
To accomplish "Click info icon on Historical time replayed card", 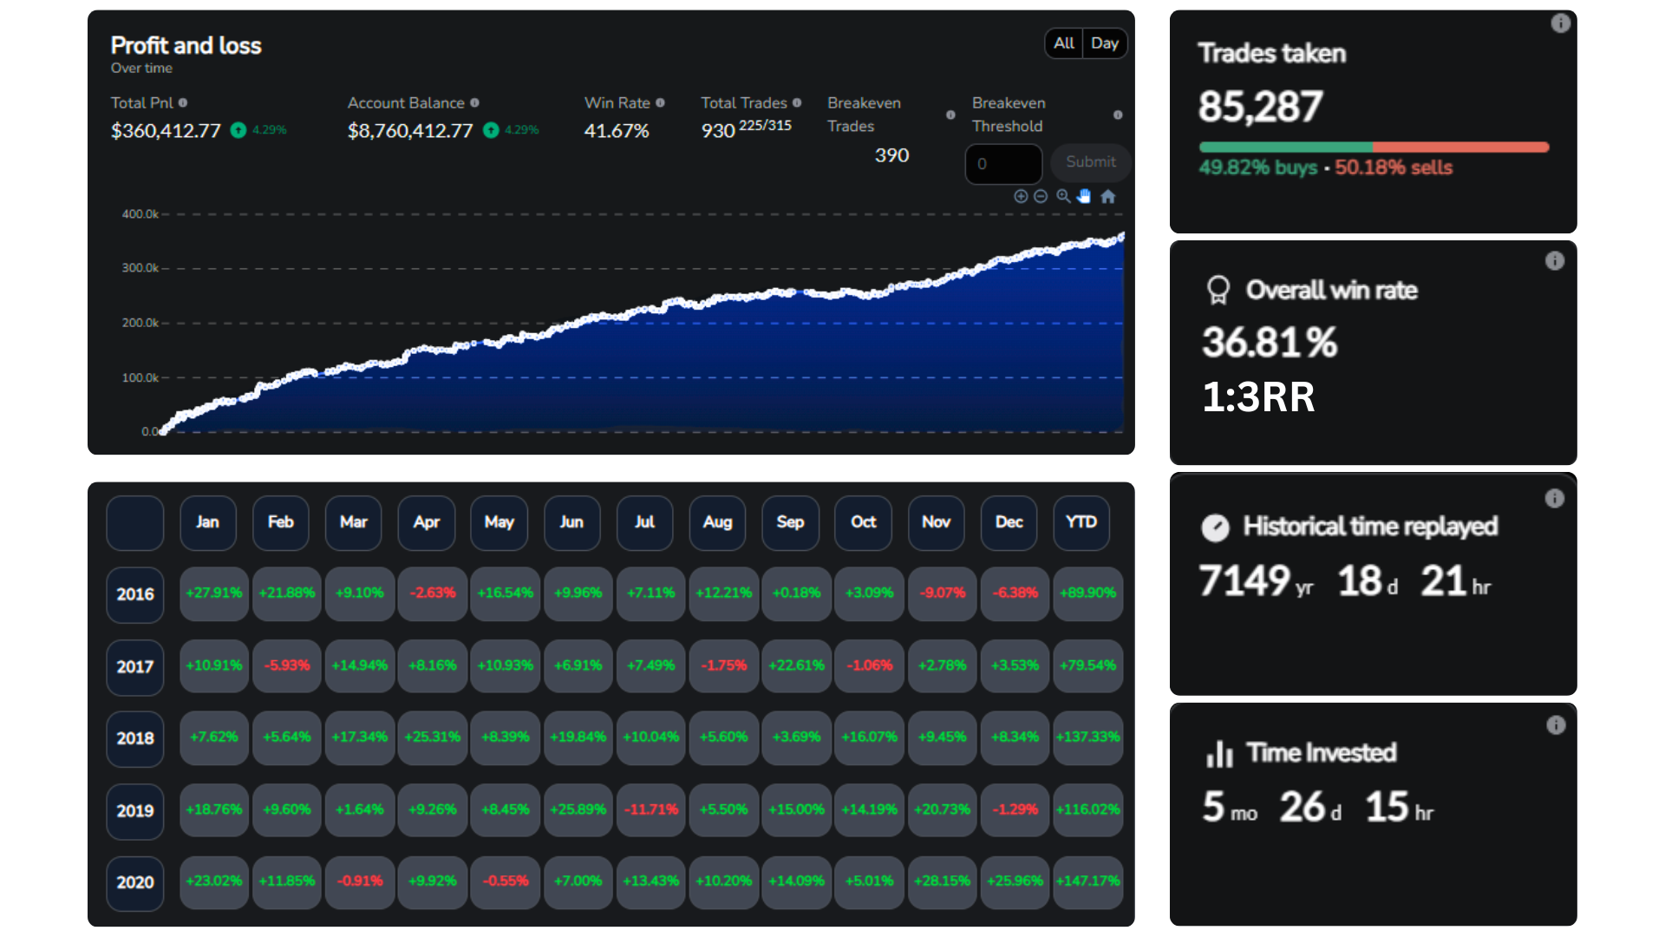I will coord(1554,499).
